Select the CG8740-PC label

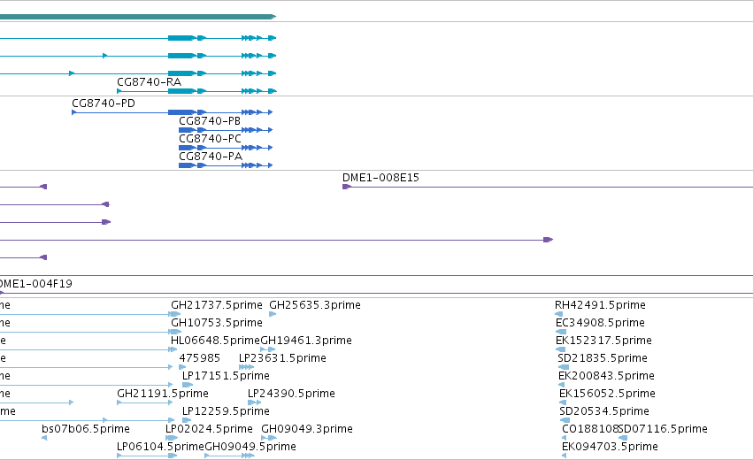click(210, 139)
